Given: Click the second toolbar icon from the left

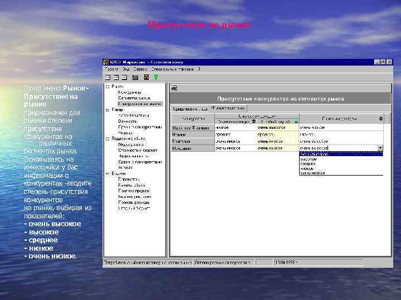Looking at the screenshot, I should click(x=116, y=77).
